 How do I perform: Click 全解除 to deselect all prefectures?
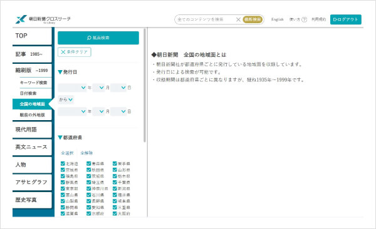click(x=86, y=153)
